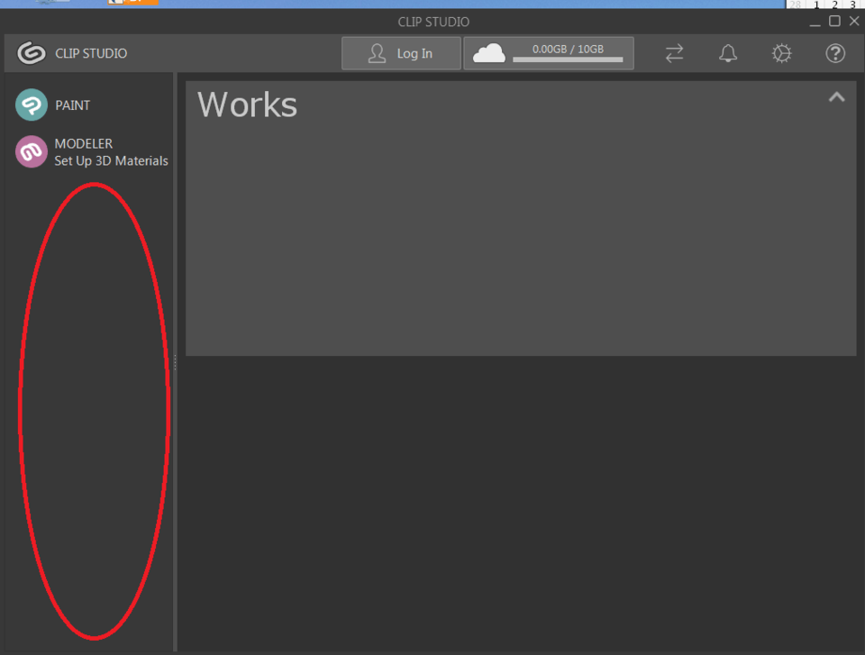Click the CLIP STUDIO logo icon

[32, 53]
